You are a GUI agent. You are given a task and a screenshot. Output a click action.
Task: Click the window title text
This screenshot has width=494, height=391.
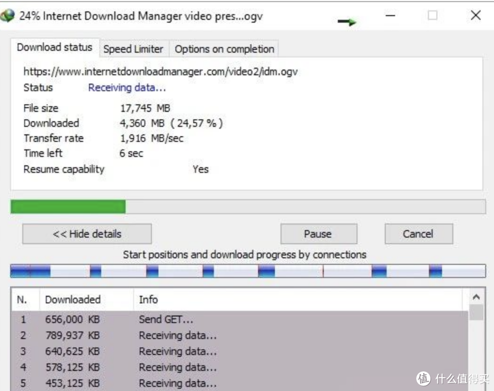(141, 16)
